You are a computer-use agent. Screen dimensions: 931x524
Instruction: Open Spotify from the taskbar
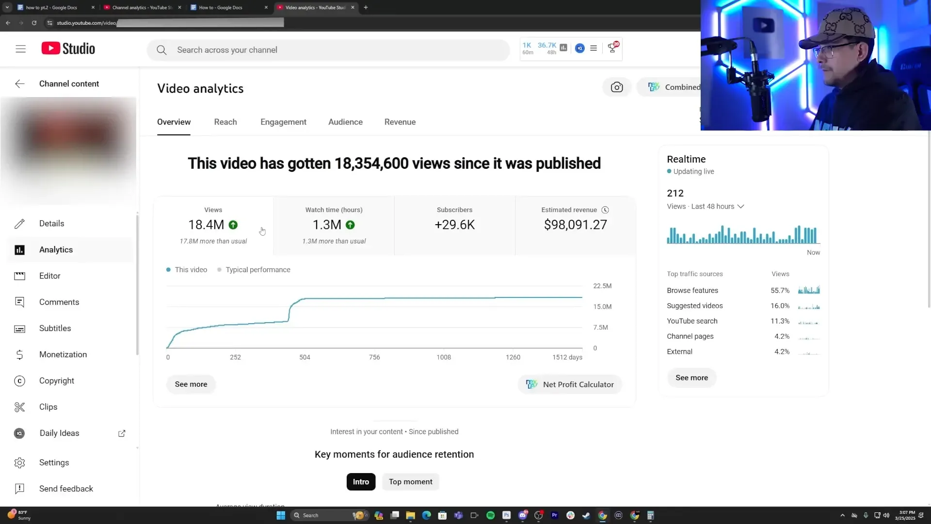click(490, 515)
